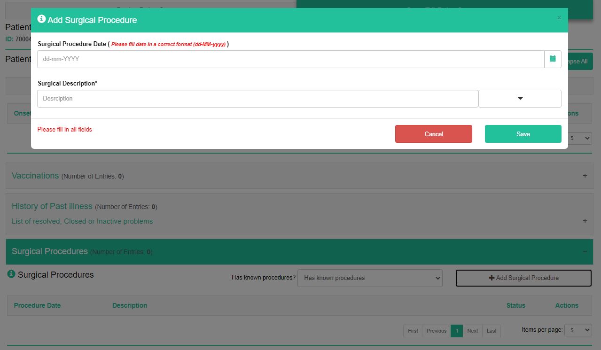Close the Add Surgical Procedure dialog
This screenshot has height=350, width=601.
pyautogui.click(x=559, y=18)
